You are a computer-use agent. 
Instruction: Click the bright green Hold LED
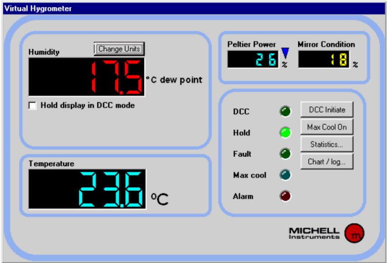285,133
